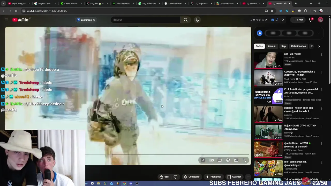Focus the Buscar search field
331x186 pixels.
pos(145,20)
